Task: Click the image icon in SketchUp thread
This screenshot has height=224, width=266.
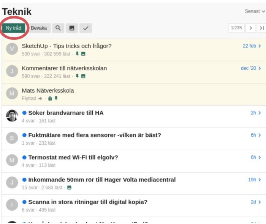Action: tap(83, 54)
